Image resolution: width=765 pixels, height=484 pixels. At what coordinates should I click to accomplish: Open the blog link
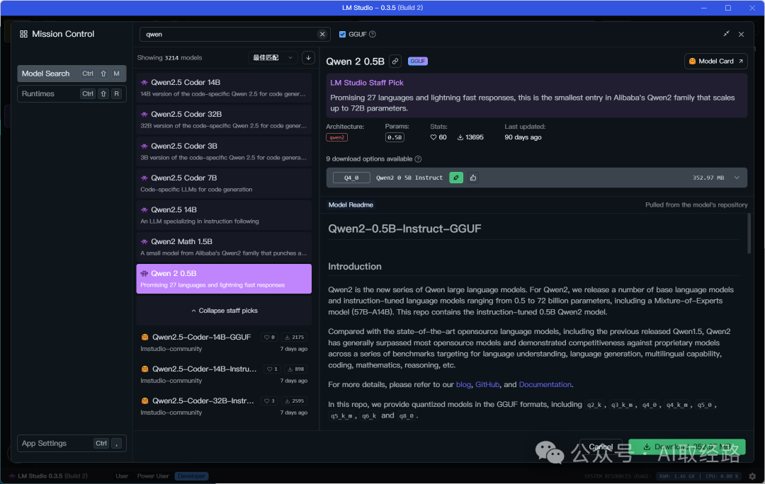463,384
